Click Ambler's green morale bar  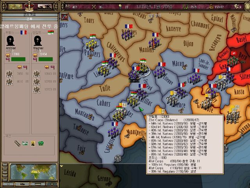point(18,59)
